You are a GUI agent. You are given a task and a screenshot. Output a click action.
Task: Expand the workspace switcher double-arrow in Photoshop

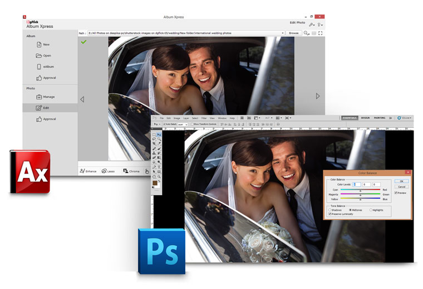390,118
